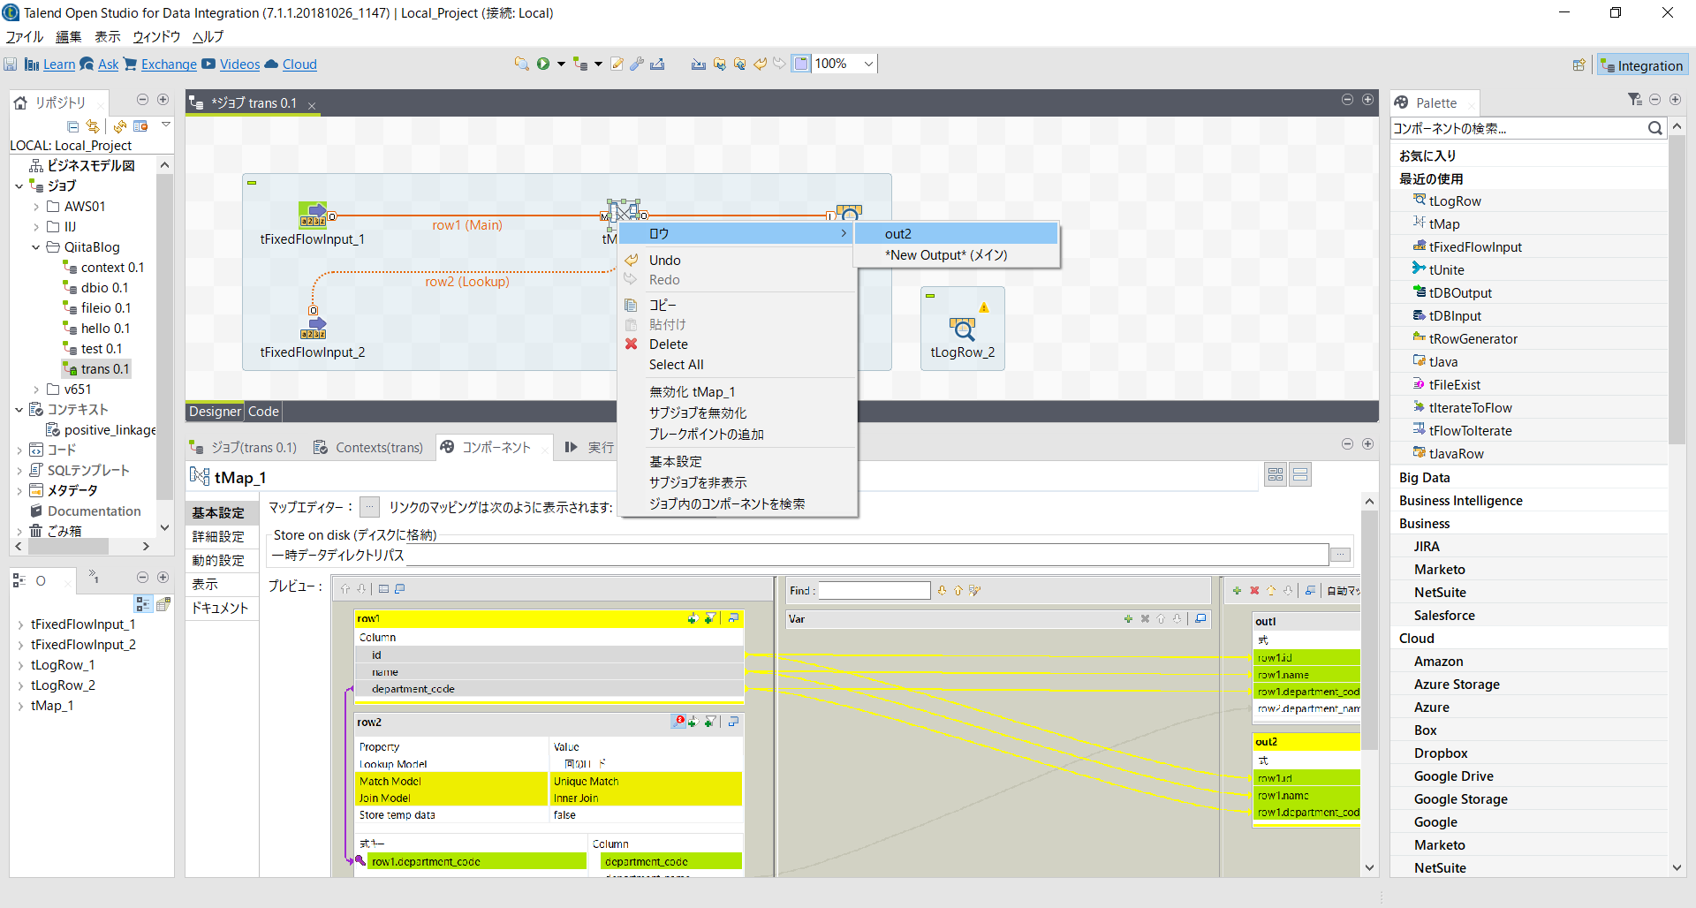Click the filter icon in the Palette header
The height and width of the screenshot is (908, 1696).
[1634, 100]
